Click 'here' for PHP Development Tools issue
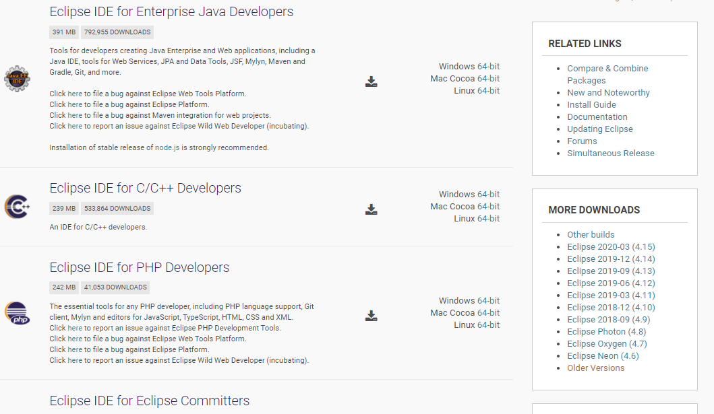Image resolution: width=714 pixels, height=414 pixels. [75, 328]
